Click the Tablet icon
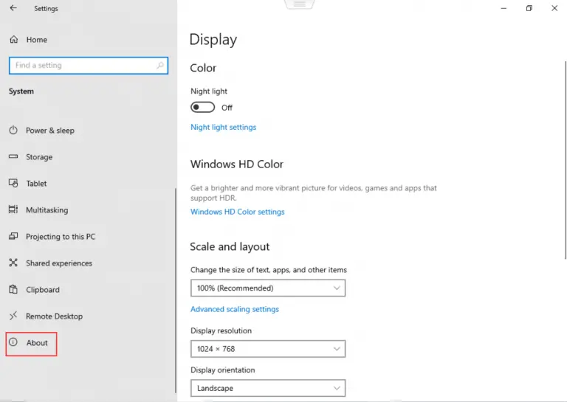The image size is (567, 402). click(x=13, y=183)
